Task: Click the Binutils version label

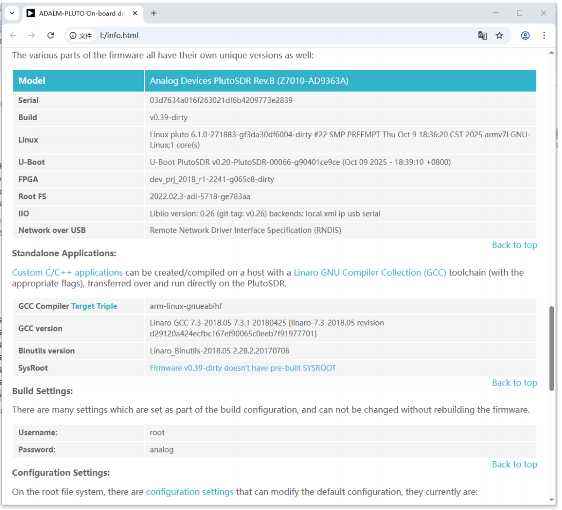Action: [x=47, y=351]
